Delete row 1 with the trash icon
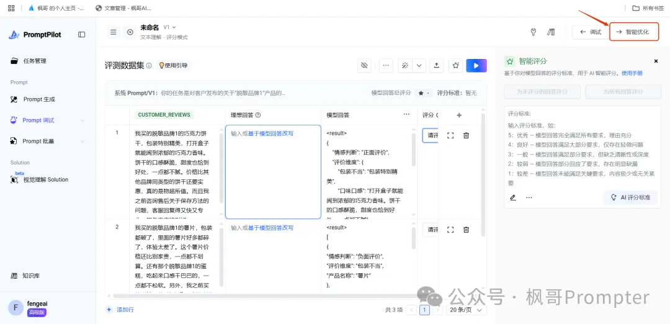The image size is (670, 324). [466, 135]
